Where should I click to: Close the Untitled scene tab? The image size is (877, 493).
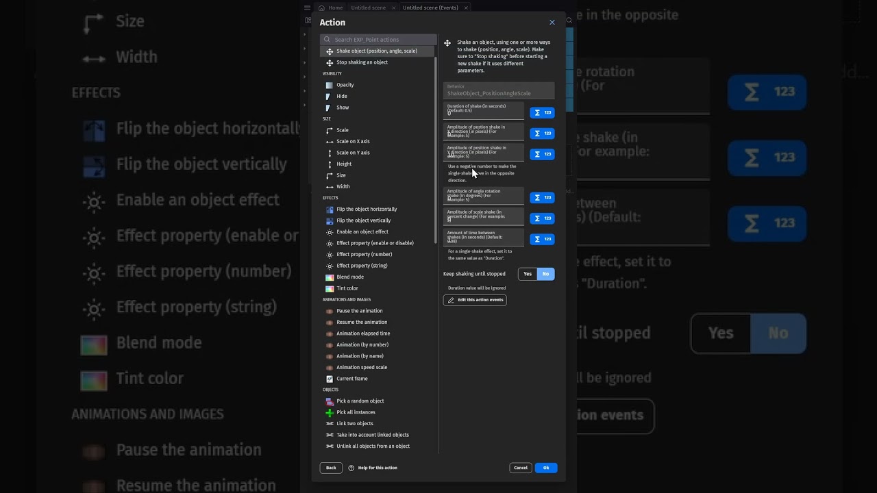[394, 8]
